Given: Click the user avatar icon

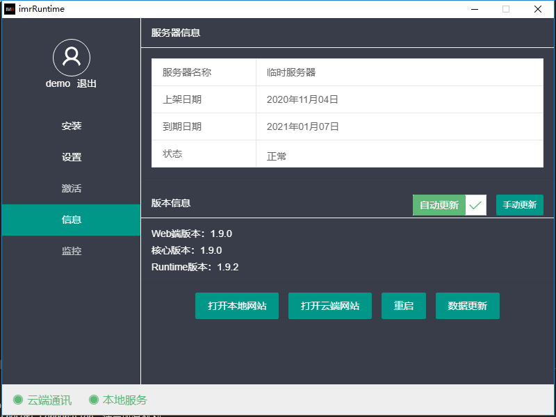Looking at the screenshot, I should pyautogui.click(x=72, y=58).
